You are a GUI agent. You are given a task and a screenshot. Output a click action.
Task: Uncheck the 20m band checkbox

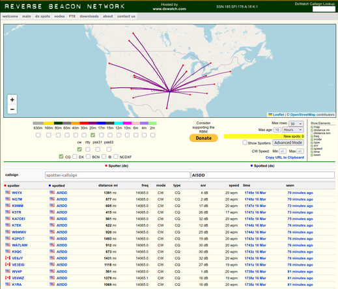92,135
